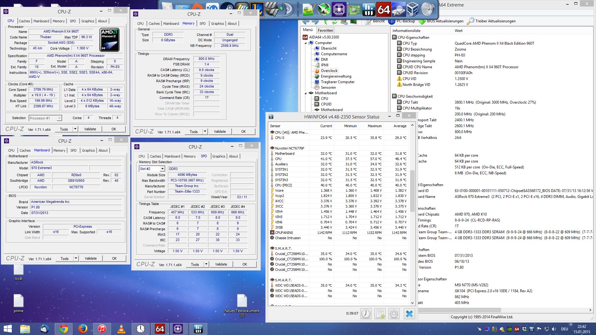Click the CPU-Z chip icon in dock

(339, 9)
